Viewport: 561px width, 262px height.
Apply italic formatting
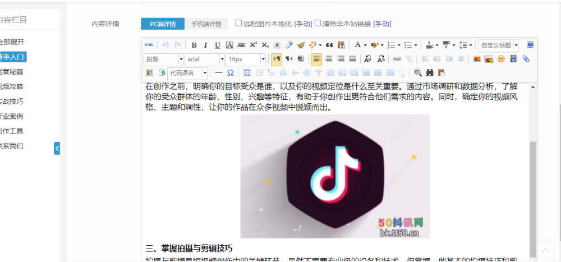coord(205,45)
